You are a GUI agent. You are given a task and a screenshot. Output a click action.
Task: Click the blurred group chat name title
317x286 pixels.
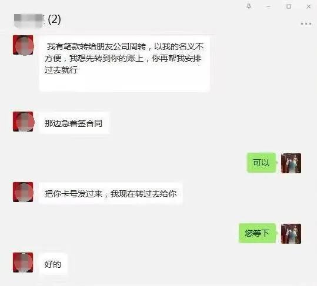(x=29, y=21)
